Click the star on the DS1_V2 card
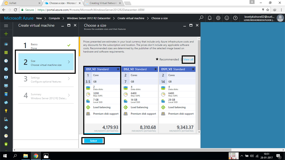The width and height of the screenshot is (285, 160). point(118,69)
